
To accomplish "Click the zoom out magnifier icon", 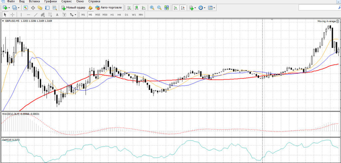I will 159,8.
